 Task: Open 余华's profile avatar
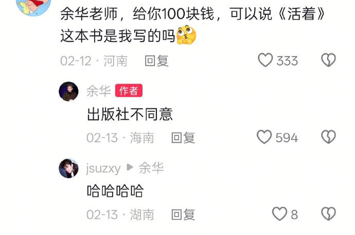click(68, 91)
